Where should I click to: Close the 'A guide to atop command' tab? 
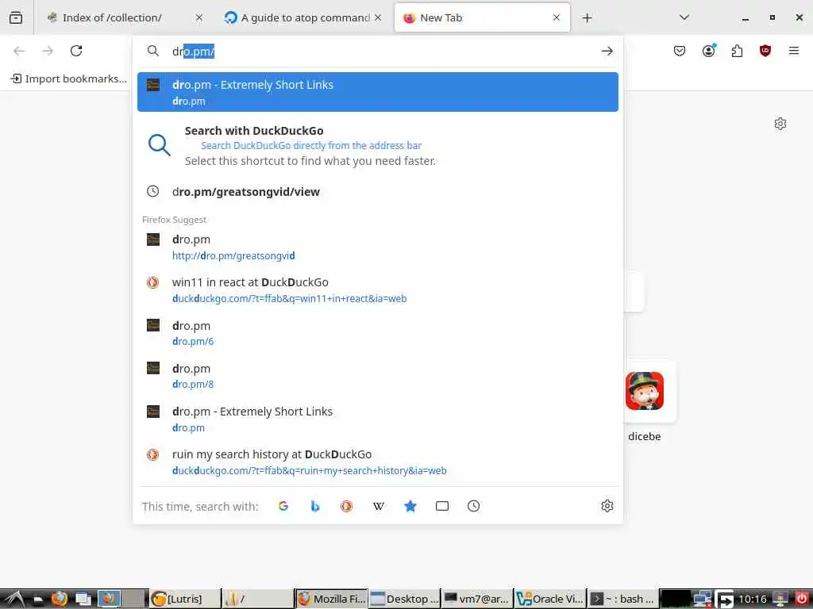click(x=378, y=17)
